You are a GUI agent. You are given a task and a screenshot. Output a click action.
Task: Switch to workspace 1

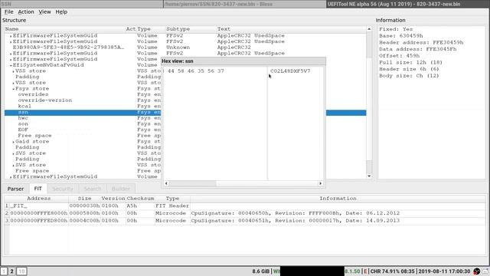click(4, 271)
